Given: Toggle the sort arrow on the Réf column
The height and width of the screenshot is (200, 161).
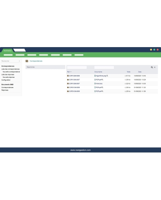Looking at the screenshot, I should (71, 72).
